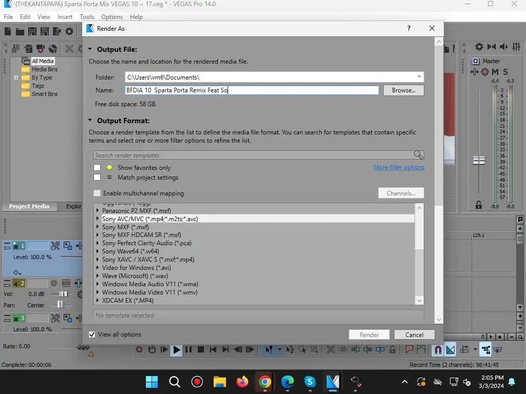Open File Explorer from the taskbar
Screen dimensions: 526x394
[x=219, y=382]
